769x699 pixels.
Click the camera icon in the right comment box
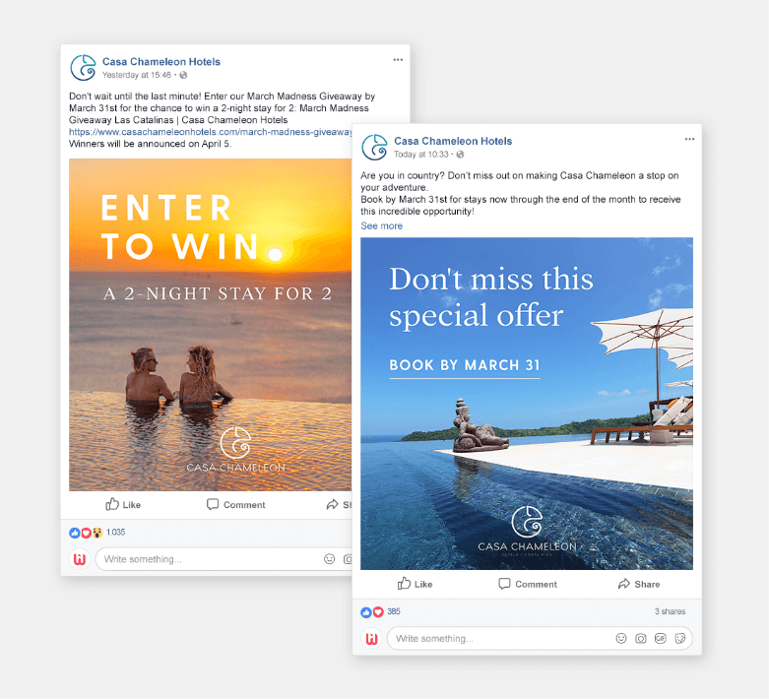[x=641, y=638]
